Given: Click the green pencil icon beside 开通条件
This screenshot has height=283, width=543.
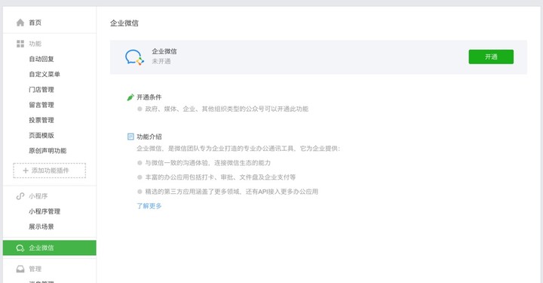Looking at the screenshot, I should 130,97.
